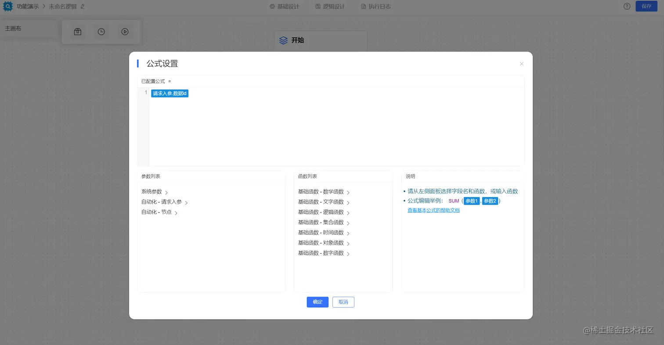Switch to 执行日志 tab

tap(376, 7)
